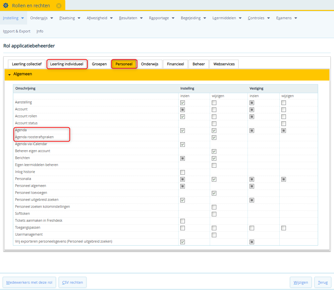Image resolution: width=334 pixels, height=290 pixels.
Task: Click the gear icon beside Rollen en rechten
Action: point(6,6)
